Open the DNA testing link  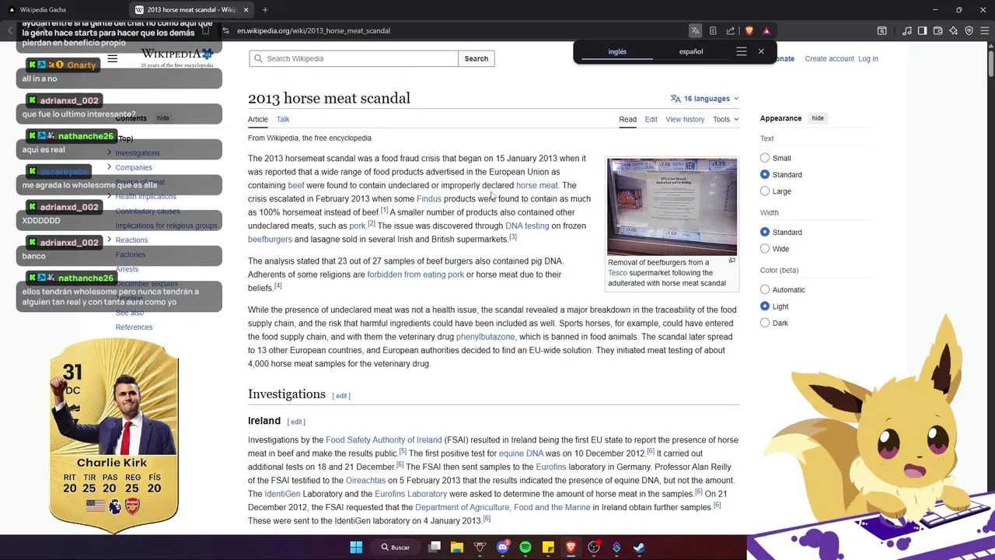pos(527,226)
